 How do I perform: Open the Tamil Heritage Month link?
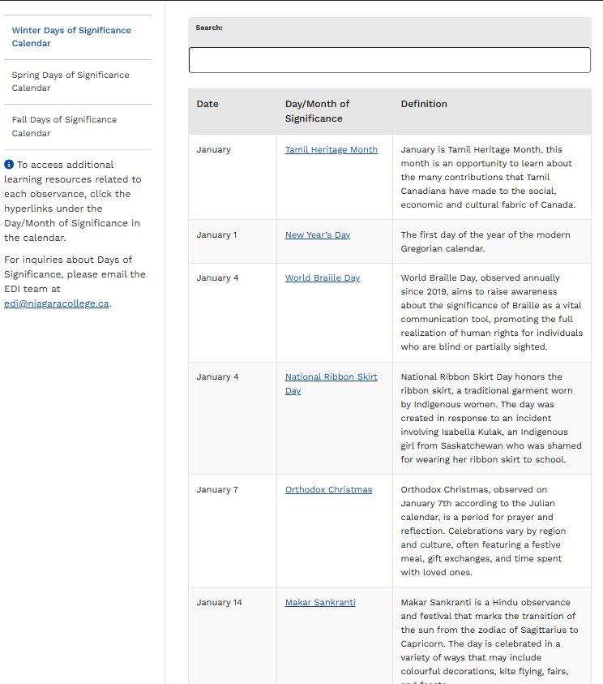point(331,150)
